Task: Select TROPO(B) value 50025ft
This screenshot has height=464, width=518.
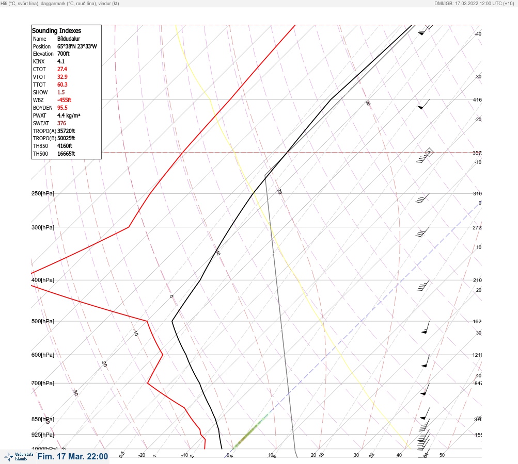Action: (66, 138)
